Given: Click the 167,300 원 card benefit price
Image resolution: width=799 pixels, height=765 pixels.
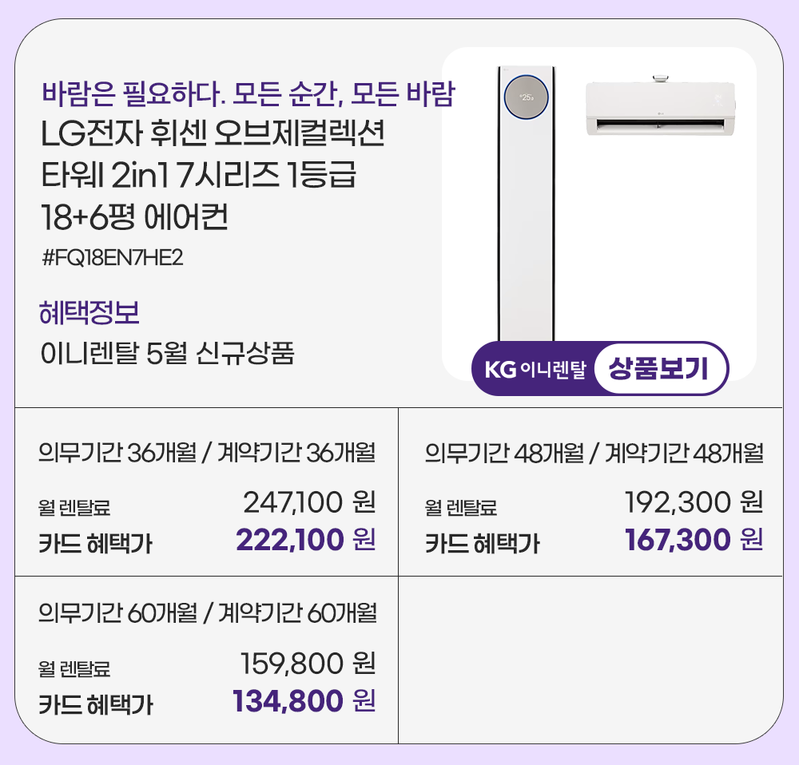Looking at the screenshot, I should pyautogui.click(x=693, y=541).
